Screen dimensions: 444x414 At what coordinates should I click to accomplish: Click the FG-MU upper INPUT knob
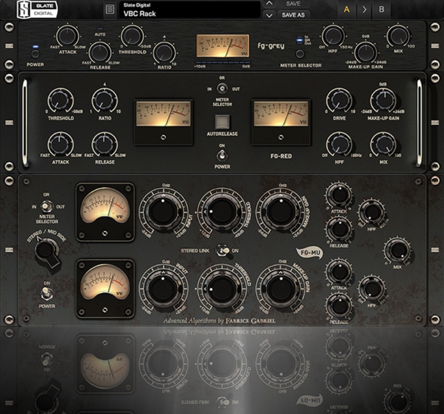point(163,211)
